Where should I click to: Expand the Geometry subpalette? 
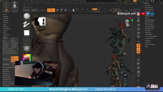pos(6,16)
